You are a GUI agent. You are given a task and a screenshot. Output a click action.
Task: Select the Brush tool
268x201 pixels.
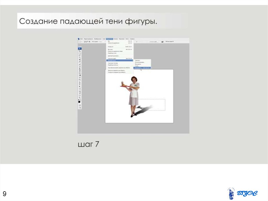80,66
